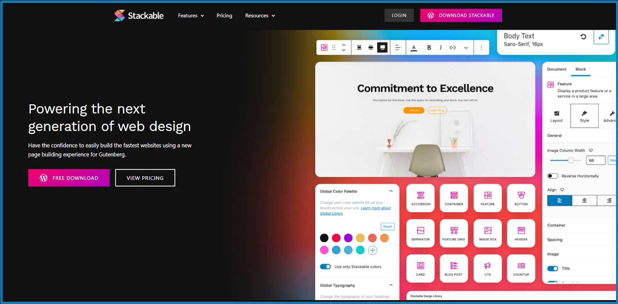Select the Blog Post block

(x=454, y=268)
